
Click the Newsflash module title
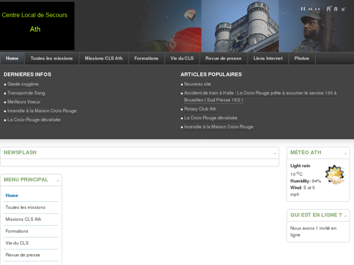[20, 153]
